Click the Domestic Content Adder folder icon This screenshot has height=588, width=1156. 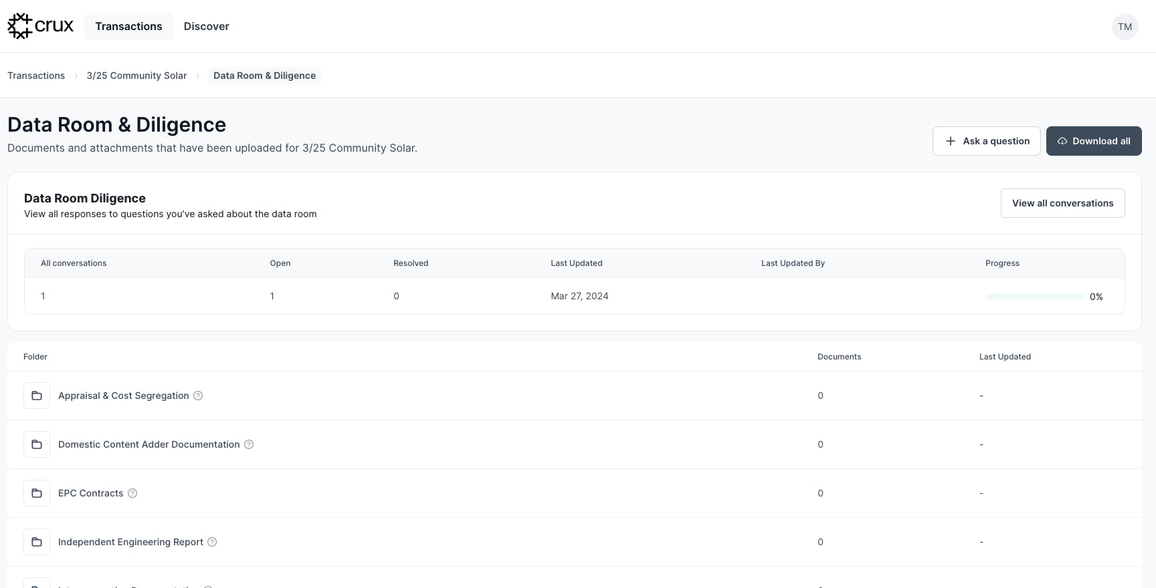37,444
